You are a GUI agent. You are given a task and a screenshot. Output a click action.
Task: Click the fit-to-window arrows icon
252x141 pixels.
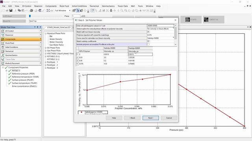coord(48,11)
